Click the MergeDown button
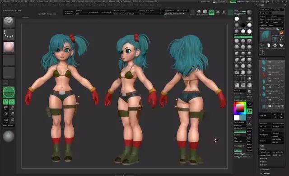Viewport: 289px width, 176px height. [x=266, y=152]
